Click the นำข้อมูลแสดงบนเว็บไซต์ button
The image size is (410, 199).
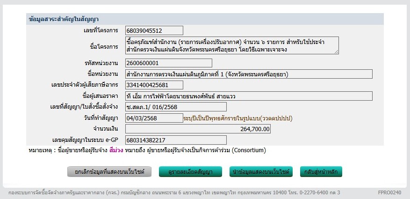pos(261,172)
